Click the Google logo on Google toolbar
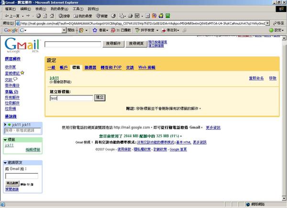 click(11, 30)
